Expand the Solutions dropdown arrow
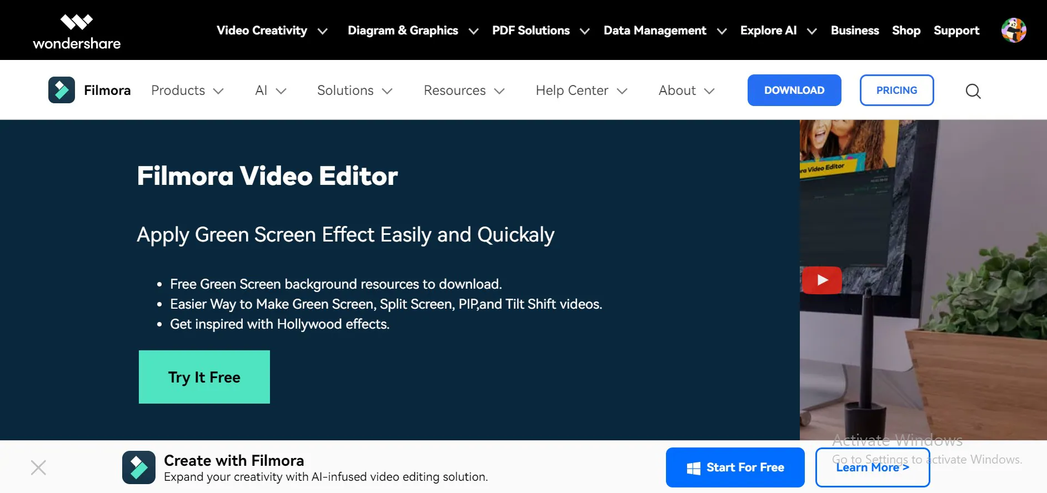Screen dimensions: 1047x493 pos(387,91)
